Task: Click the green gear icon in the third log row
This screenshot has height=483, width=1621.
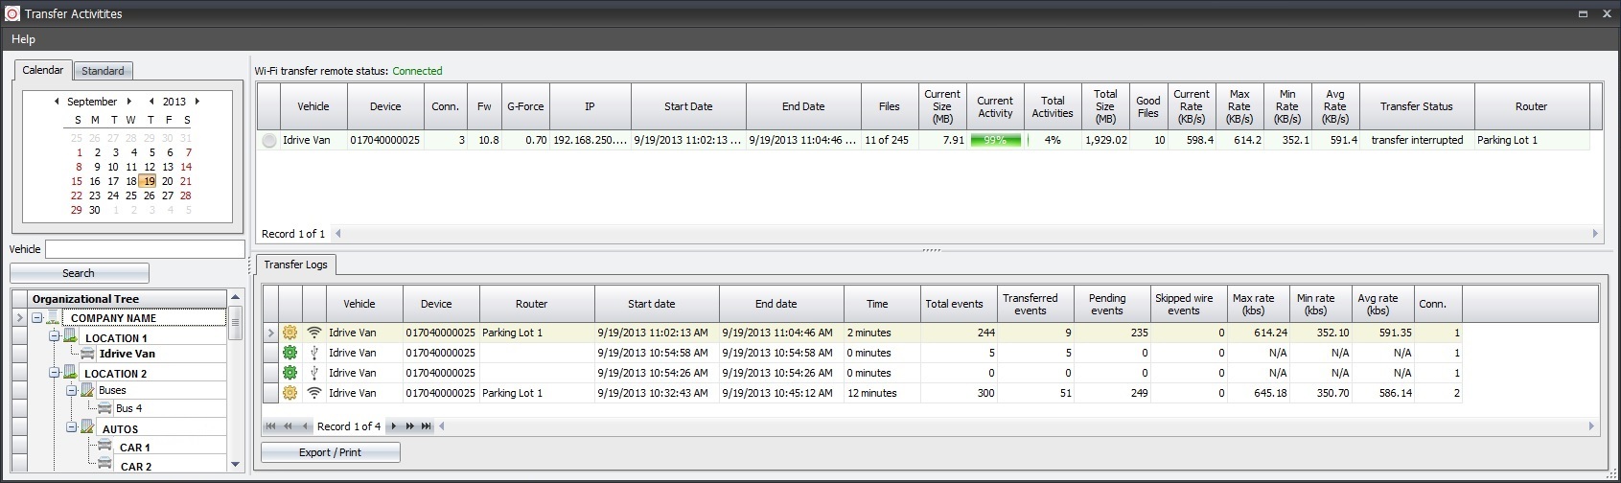Action: point(289,373)
